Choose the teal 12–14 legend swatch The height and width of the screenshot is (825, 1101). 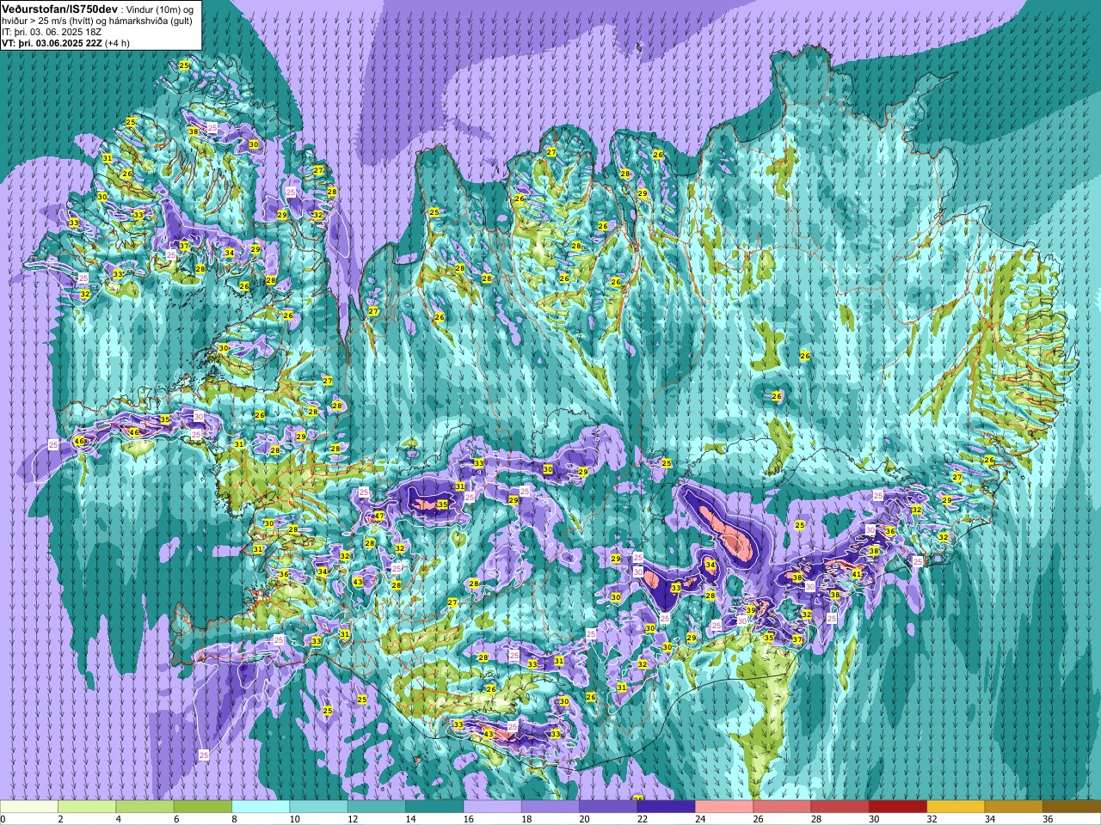377,807
